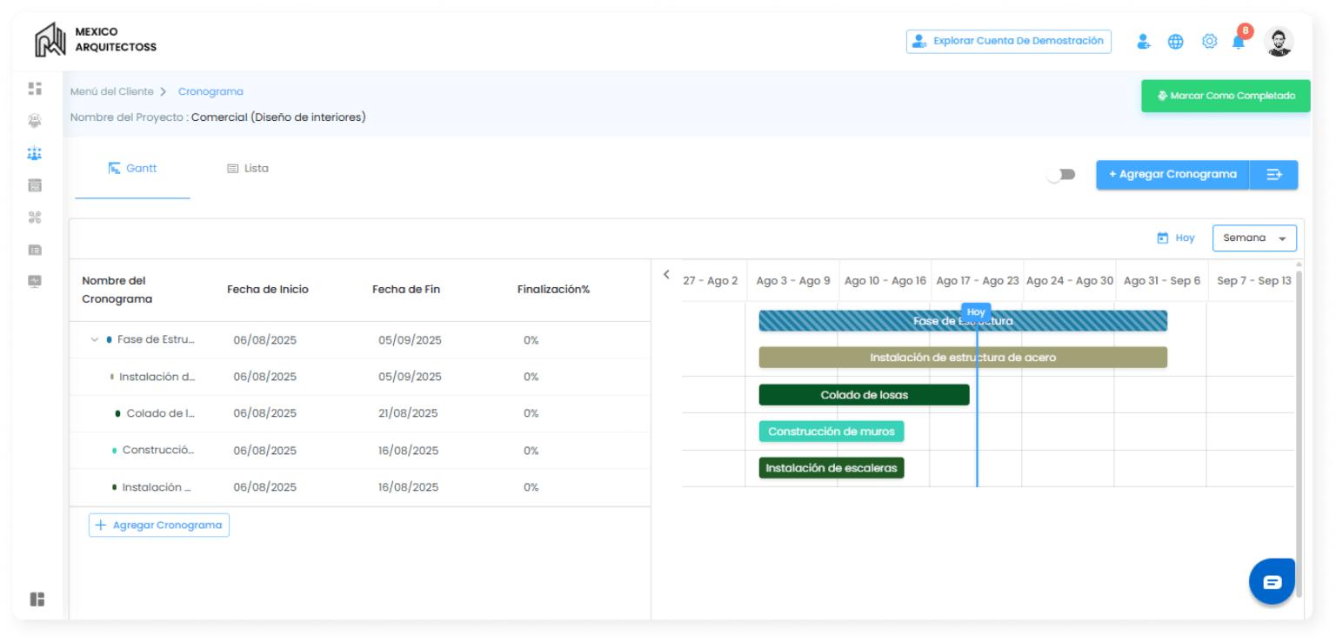Screen dimensions: 1336x643
Task: Click the bottom sidebar layout icon
Action: click(x=37, y=599)
